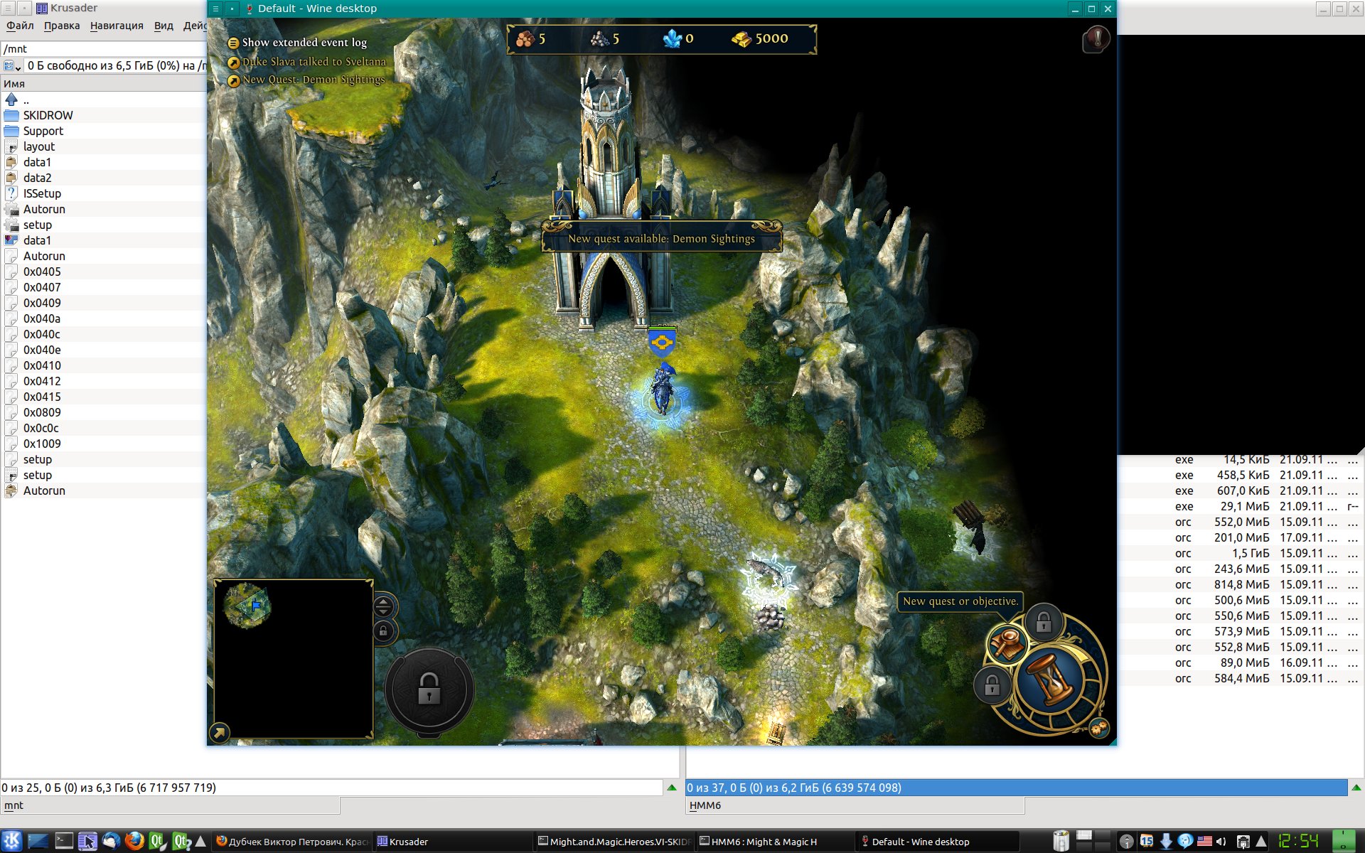
Task: Open the Wine desktop window menu button
Action: pyautogui.click(x=215, y=9)
